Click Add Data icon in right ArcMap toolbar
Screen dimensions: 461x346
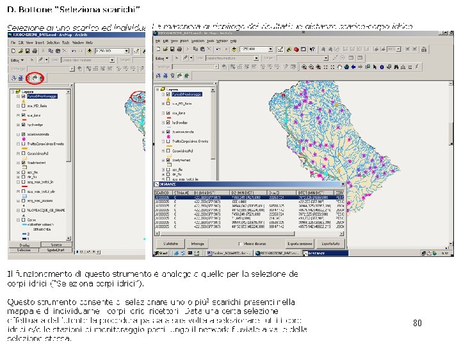click(x=234, y=49)
